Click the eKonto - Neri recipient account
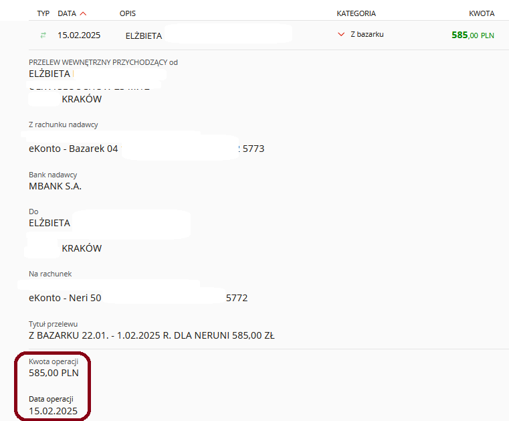The image size is (509, 421). 65,298
